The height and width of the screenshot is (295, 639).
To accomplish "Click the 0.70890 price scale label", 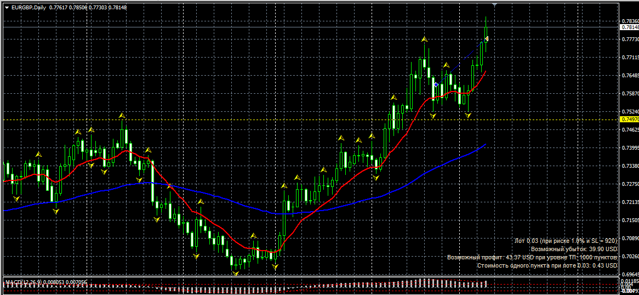I will [630, 239].
